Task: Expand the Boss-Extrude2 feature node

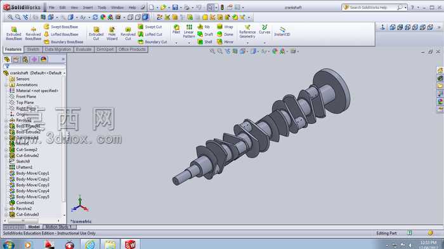Action: coord(6,132)
